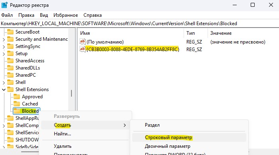The height and width of the screenshot is (155, 279).
Task: Click the (По умолчанию) string value icon
Action: [x=83, y=42]
